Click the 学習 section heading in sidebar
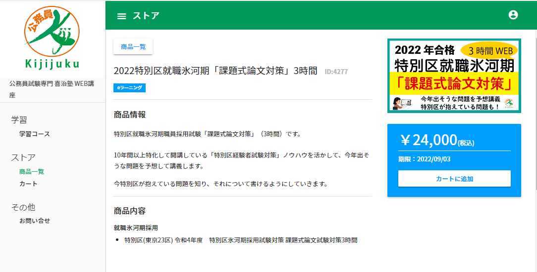 [x=19, y=120]
